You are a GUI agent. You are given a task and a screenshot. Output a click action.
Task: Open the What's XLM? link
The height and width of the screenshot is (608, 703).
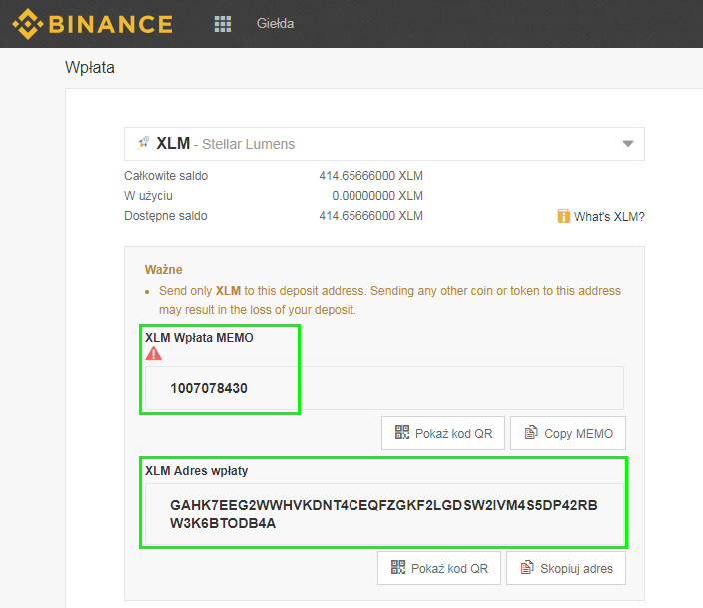(x=609, y=216)
